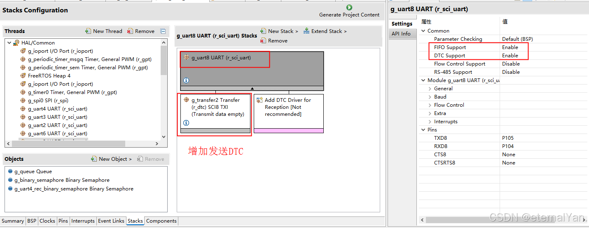This screenshot has width=589, height=228.
Task: Open the Interrupts tab
Action: (83, 221)
